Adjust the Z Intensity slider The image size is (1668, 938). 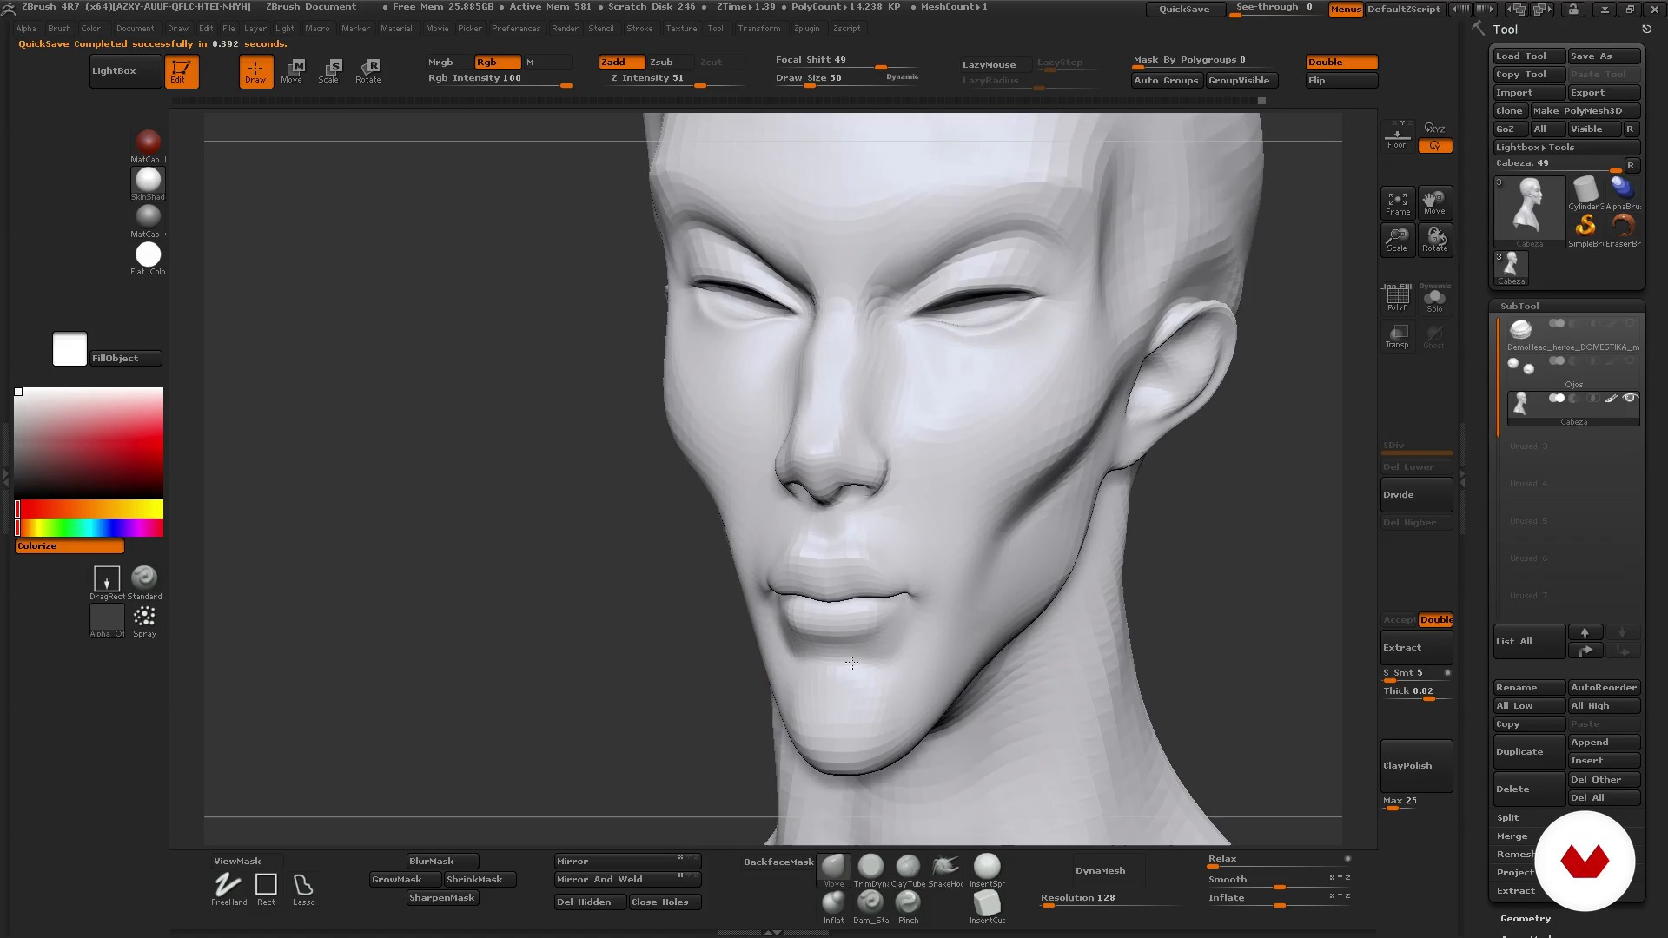coord(673,78)
